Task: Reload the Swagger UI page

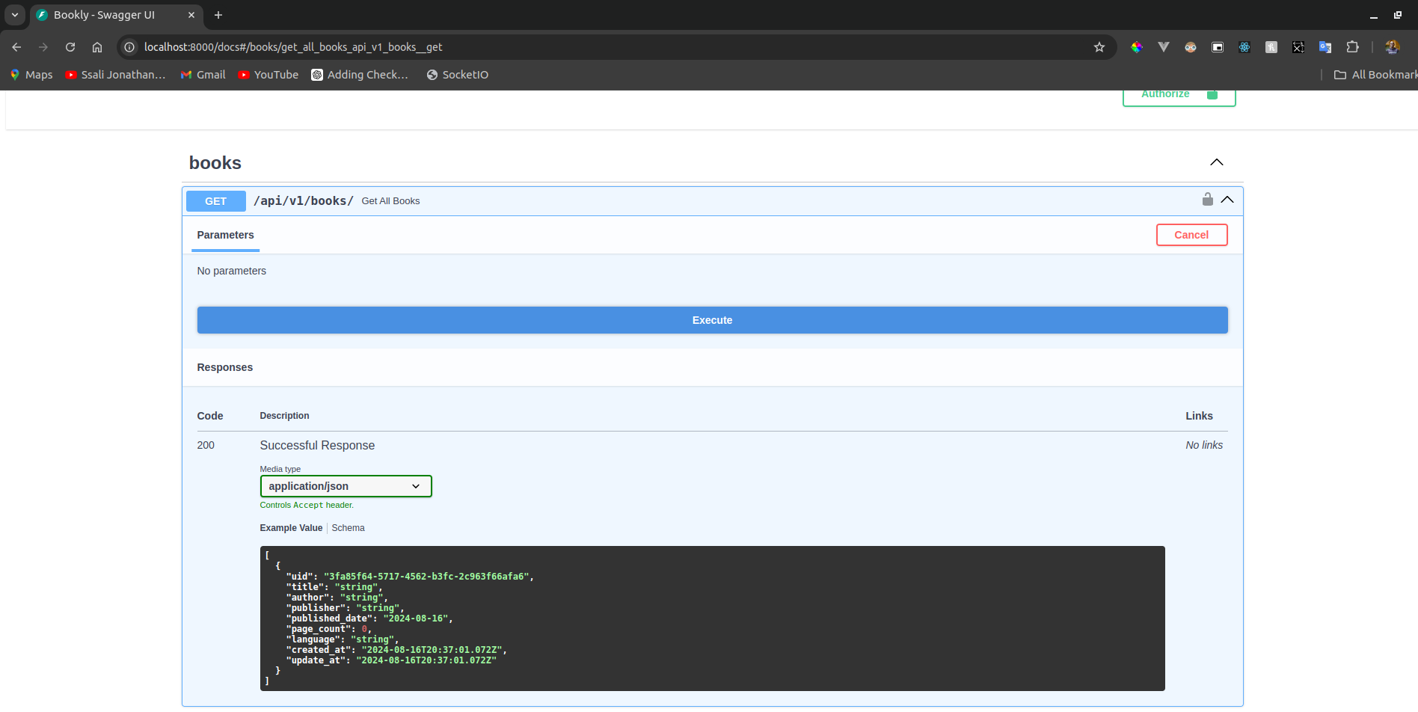Action: pos(70,47)
